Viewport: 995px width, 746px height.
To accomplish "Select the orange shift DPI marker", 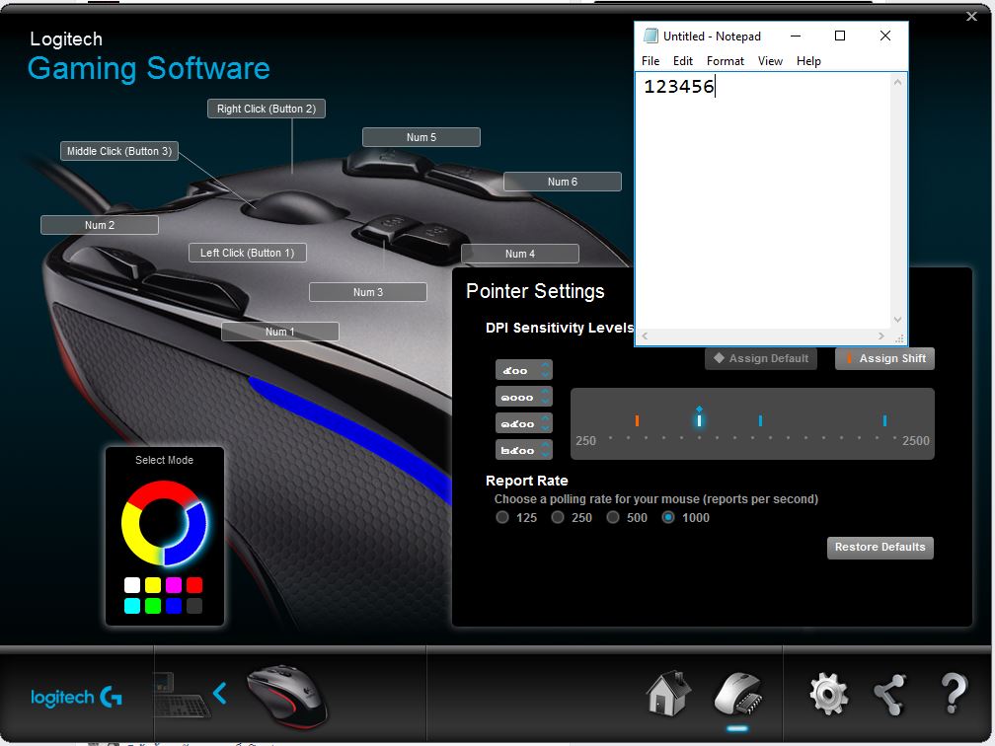I will tap(637, 420).
